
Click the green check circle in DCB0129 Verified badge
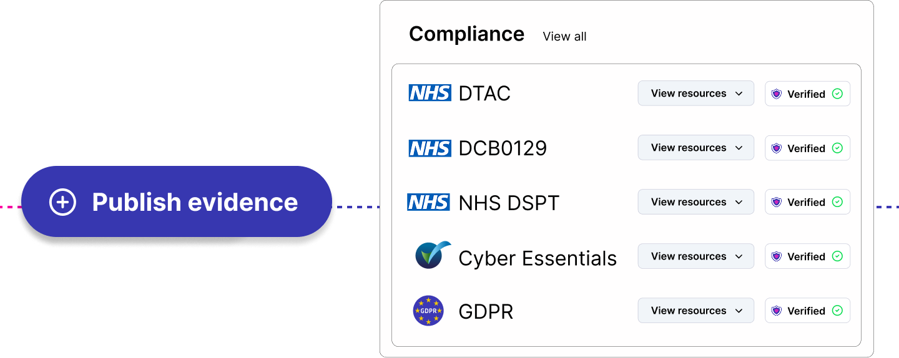tap(838, 148)
